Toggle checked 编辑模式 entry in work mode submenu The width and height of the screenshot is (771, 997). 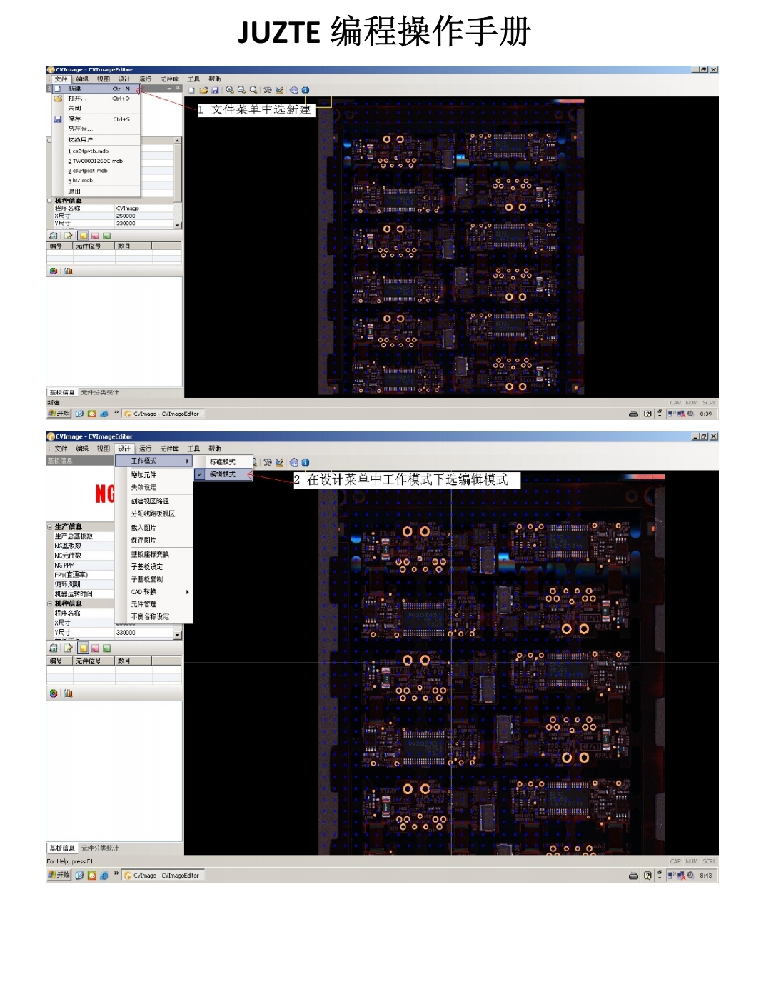[224, 474]
